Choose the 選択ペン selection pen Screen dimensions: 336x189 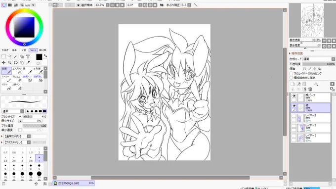28,79
